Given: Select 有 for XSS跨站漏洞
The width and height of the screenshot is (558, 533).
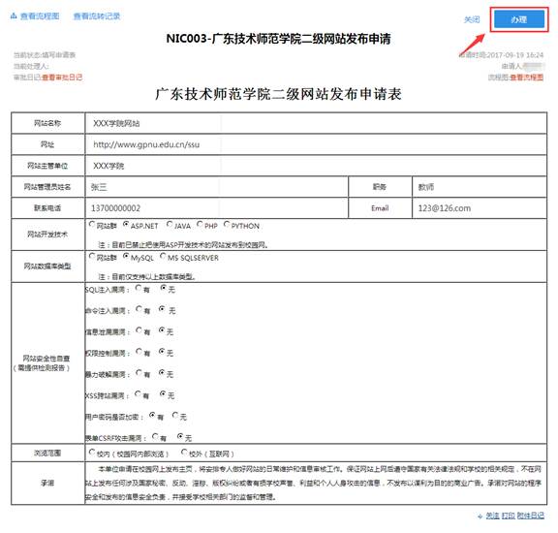Looking at the screenshot, I should pos(138,393).
